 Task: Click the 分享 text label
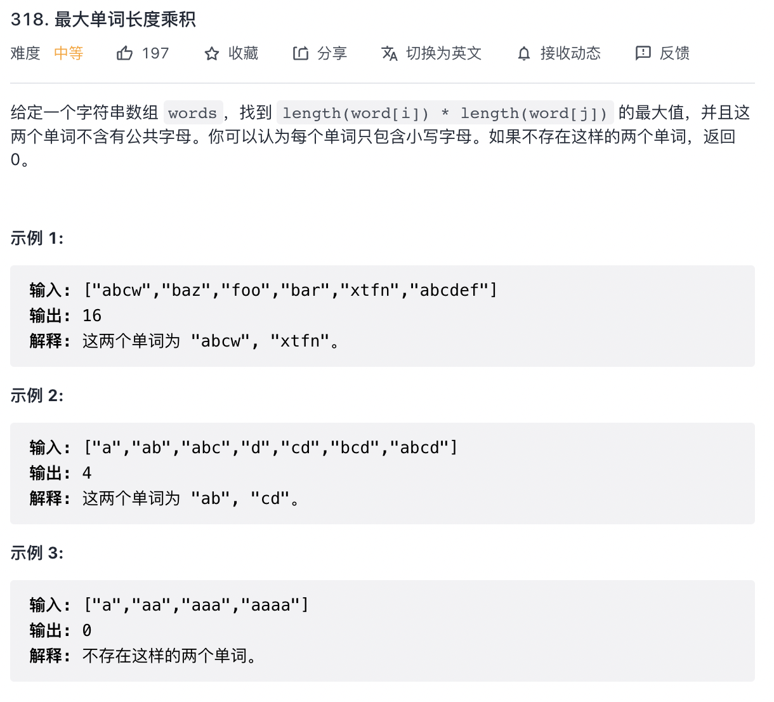[333, 53]
